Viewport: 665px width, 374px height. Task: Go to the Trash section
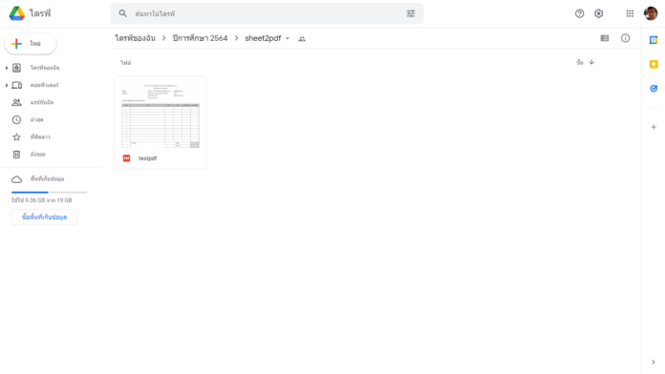[37, 155]
